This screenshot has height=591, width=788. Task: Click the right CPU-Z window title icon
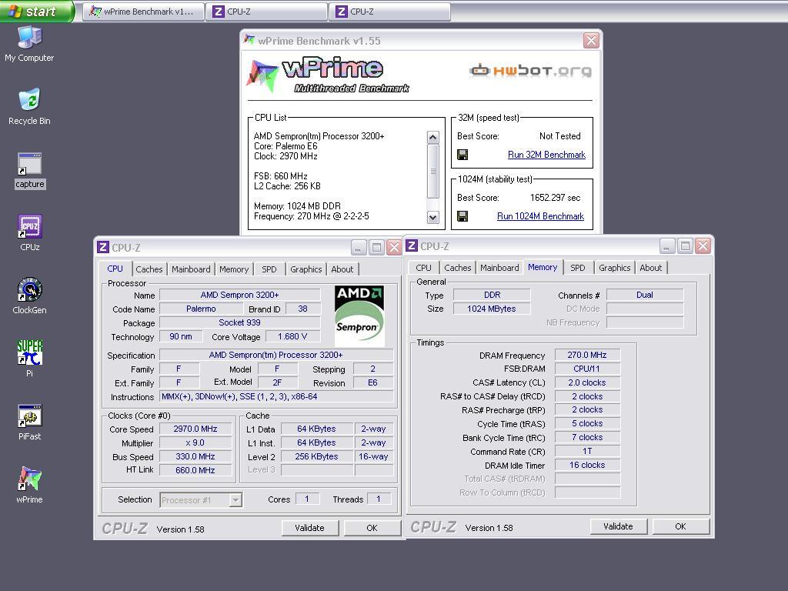point(412,245)
